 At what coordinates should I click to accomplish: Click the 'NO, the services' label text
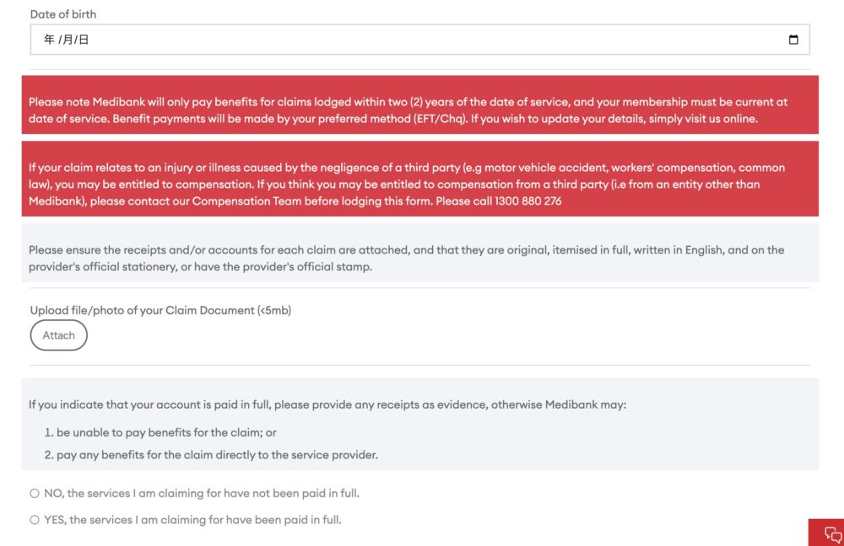[201, 493]
